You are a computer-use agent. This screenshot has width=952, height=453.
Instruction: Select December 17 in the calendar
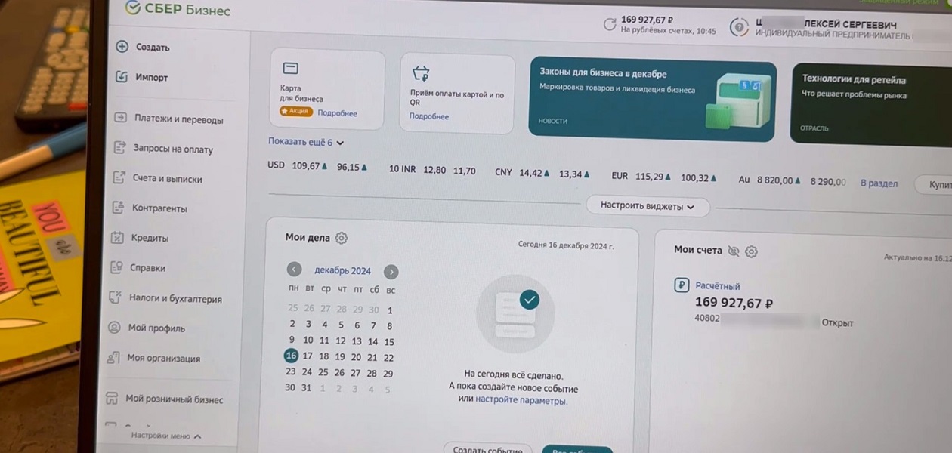(x=308, y=356)
